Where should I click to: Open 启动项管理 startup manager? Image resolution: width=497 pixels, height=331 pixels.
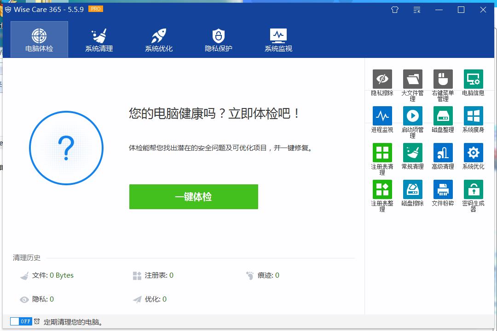pyautogui.click(x=412, y=115)
